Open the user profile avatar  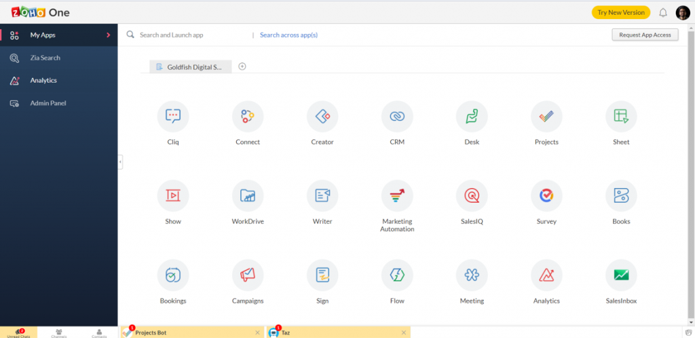(x=683, y=13)
